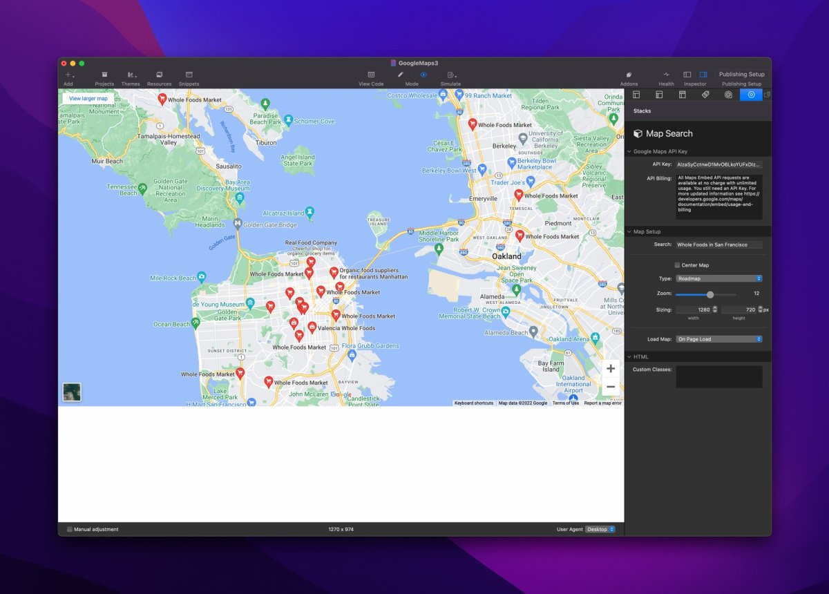Open the Addons manager
Viewport: 829px width, 594px height.
click(629, 76)
